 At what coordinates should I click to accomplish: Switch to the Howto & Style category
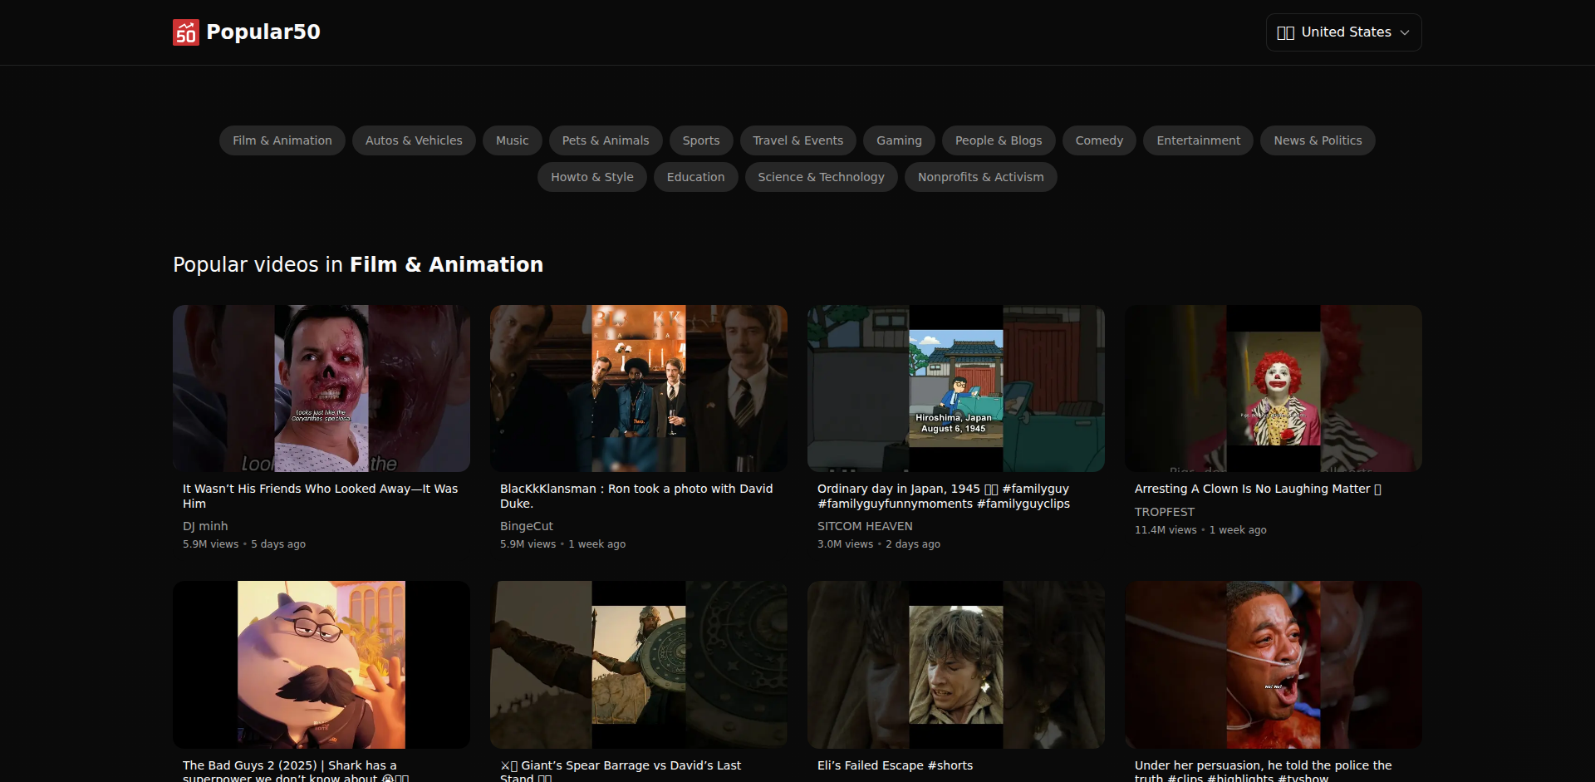click(x=592, y=177)
